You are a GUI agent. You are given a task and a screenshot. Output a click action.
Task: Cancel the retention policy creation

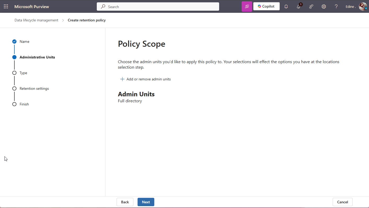342,202
